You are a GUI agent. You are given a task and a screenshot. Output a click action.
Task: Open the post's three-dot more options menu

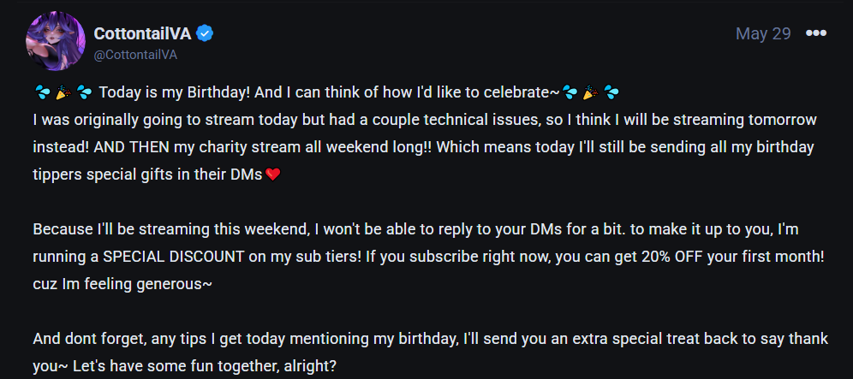(x=816, y=33)
